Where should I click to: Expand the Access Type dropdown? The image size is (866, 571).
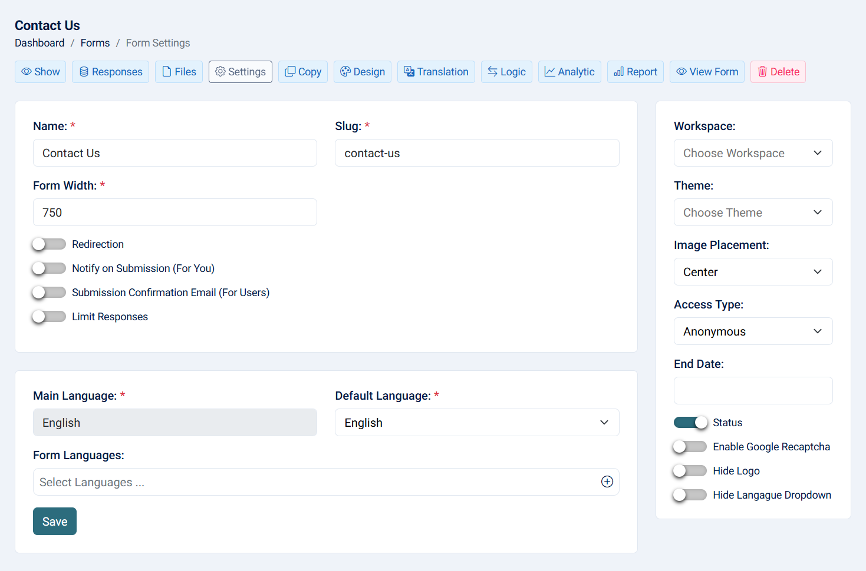click(x=753, y=331)
